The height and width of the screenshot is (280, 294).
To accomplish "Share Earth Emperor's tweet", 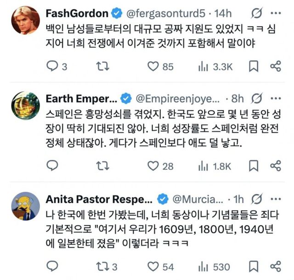I will click(275, 166).
